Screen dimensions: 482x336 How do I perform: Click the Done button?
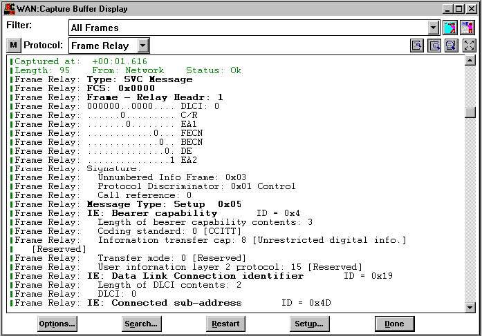[393, 324]
